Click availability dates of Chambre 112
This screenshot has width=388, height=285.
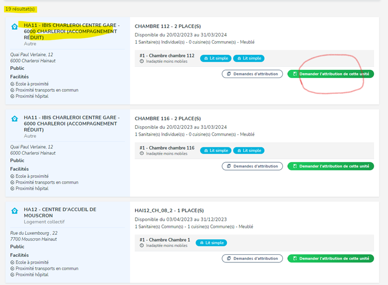[x=181, y=35]
